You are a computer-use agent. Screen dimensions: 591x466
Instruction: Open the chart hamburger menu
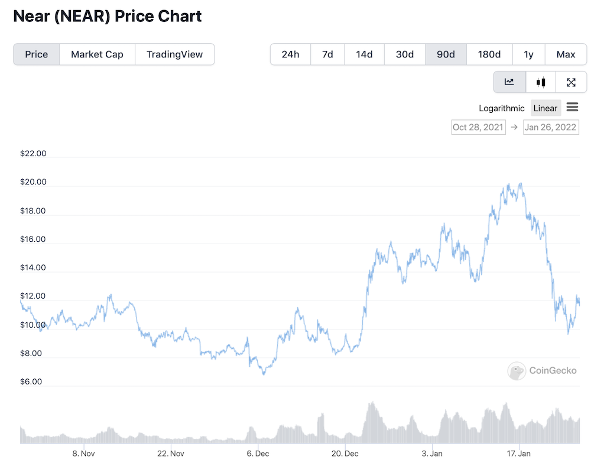pyautogui.click(x=571, y=107)
